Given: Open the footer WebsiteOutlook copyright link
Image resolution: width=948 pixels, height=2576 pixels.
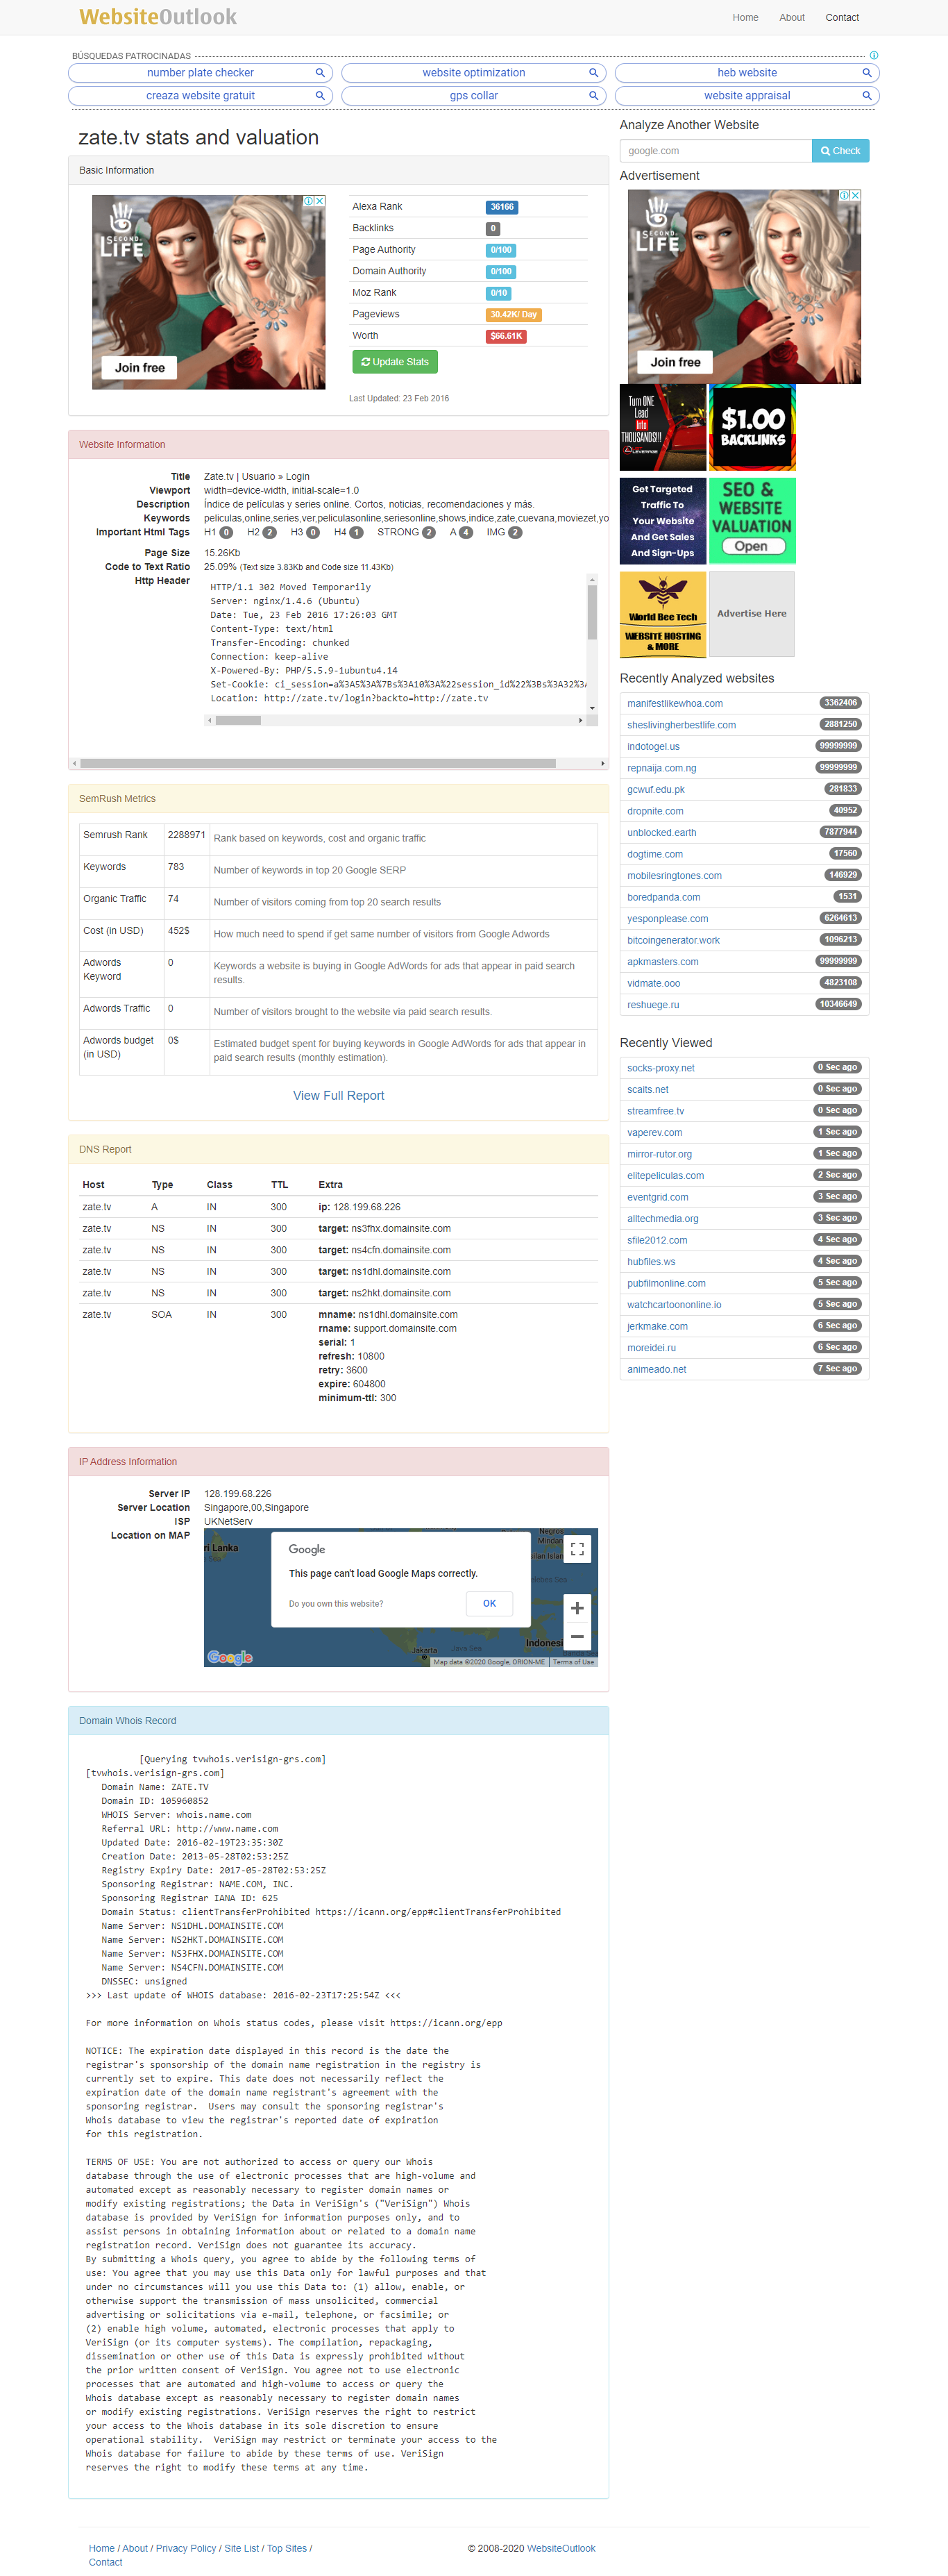Looking at the screenshot, I should (x=561, y=2548).
